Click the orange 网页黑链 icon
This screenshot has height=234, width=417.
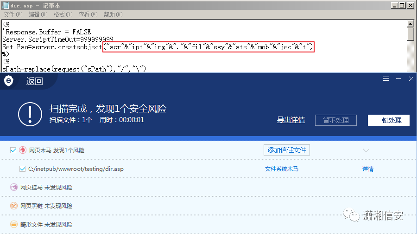pos(13,206)
